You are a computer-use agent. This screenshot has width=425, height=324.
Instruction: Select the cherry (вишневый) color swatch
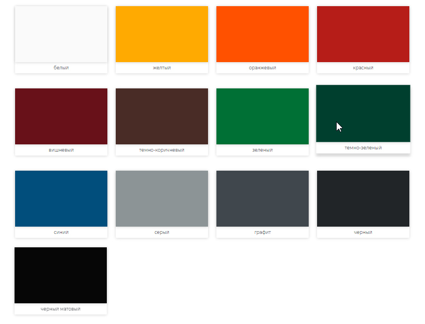coord(61,116)
